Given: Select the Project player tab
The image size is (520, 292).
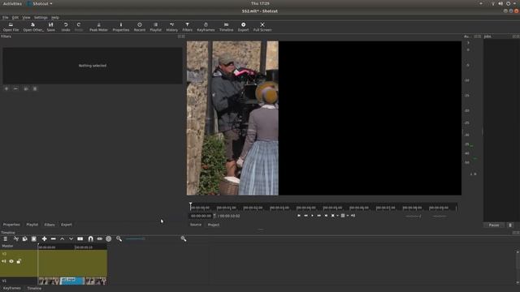Looking at the screenshot, I should click(x=214, y=225).
